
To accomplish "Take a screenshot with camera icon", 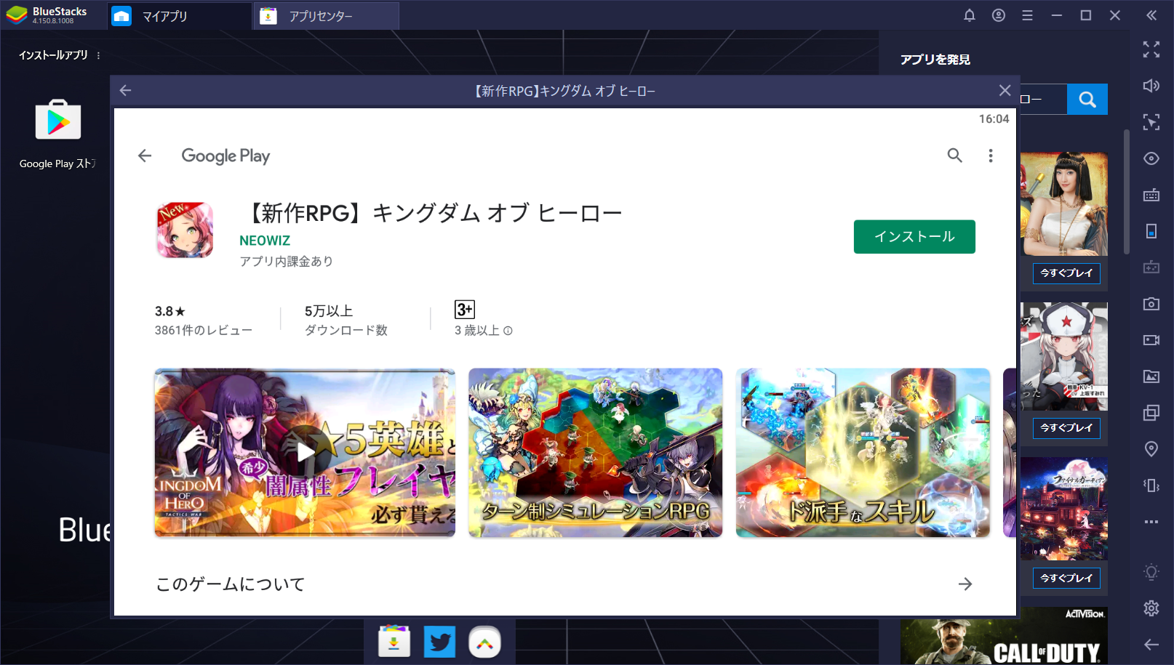I will (1151, 304).
